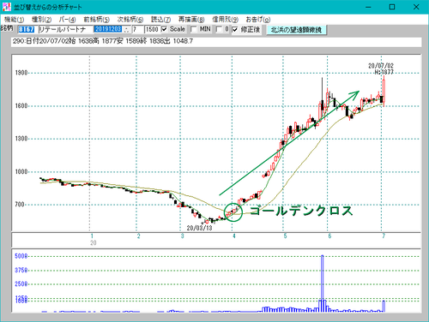Click the 2500 volume axis label
The image size is (429, 322).
(x=21, y=284)
